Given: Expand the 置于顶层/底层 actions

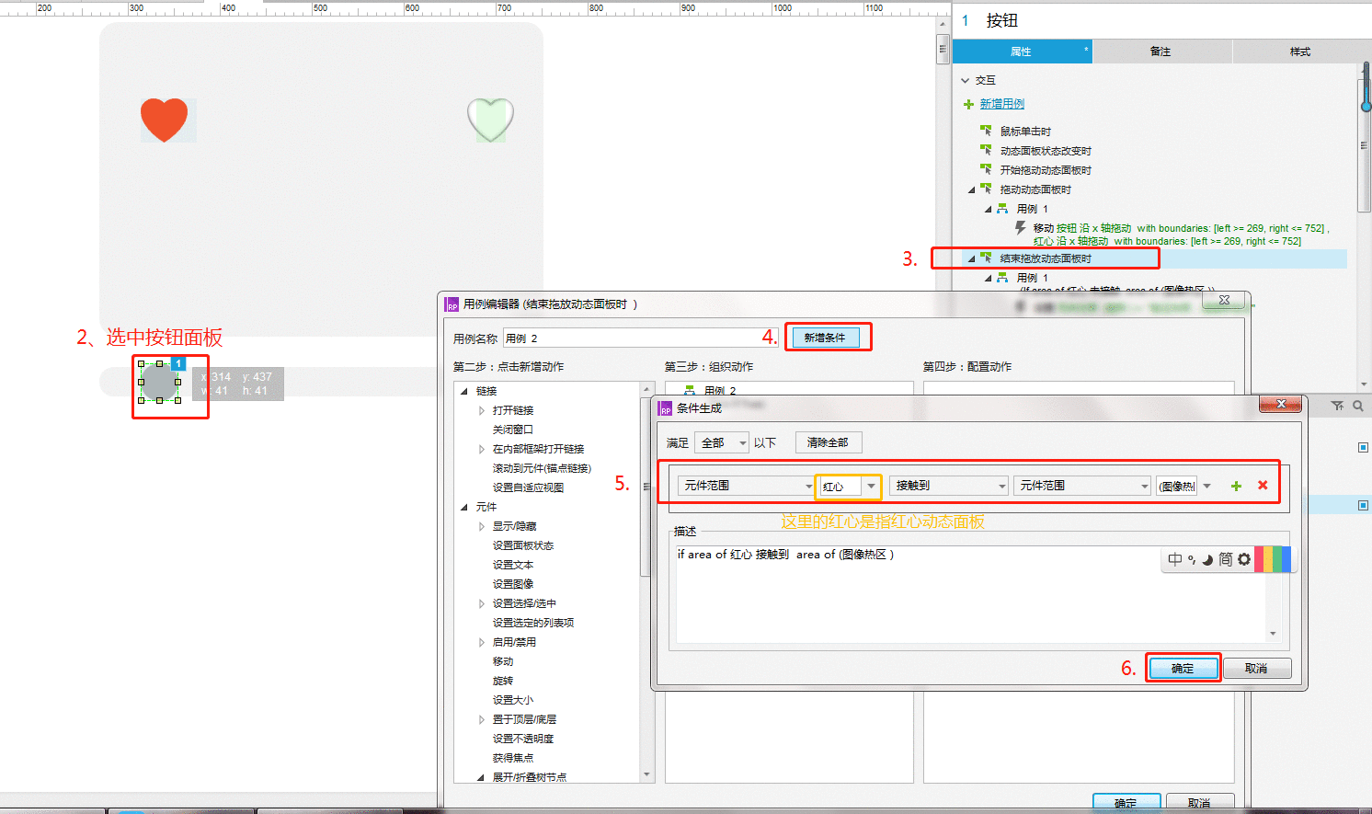Looking at the screenshot, I should click(x=481, y=719).
